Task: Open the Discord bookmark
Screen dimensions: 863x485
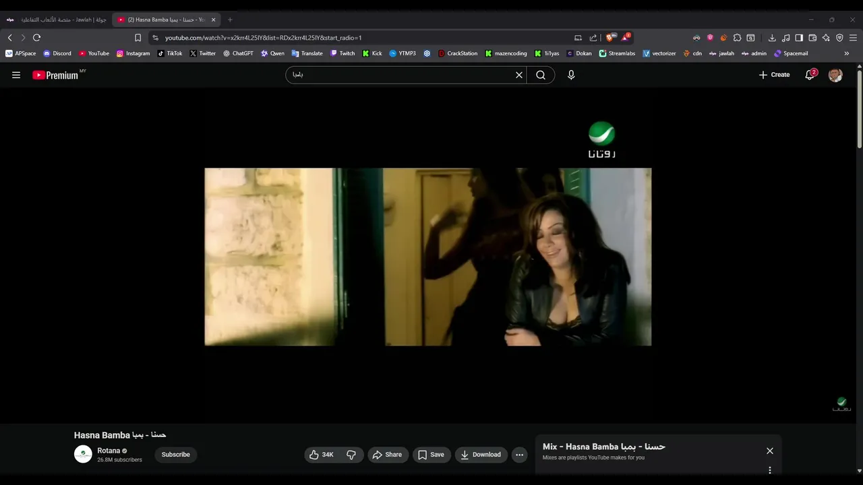Action: click(57, 53)
